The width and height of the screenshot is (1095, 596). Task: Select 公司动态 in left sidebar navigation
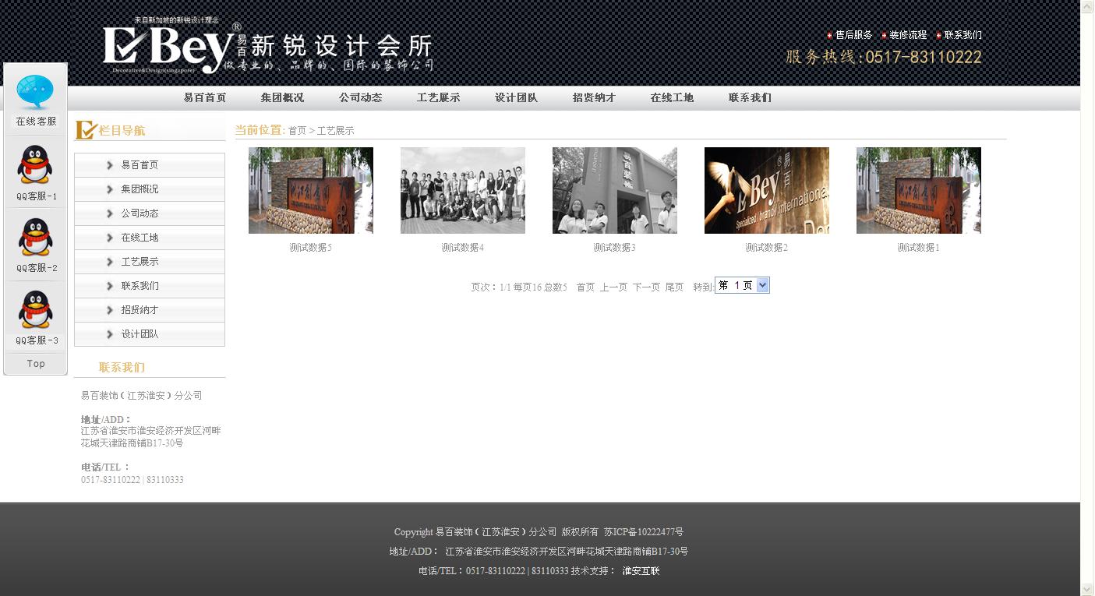pyautogui.click(x=140, y=213)
